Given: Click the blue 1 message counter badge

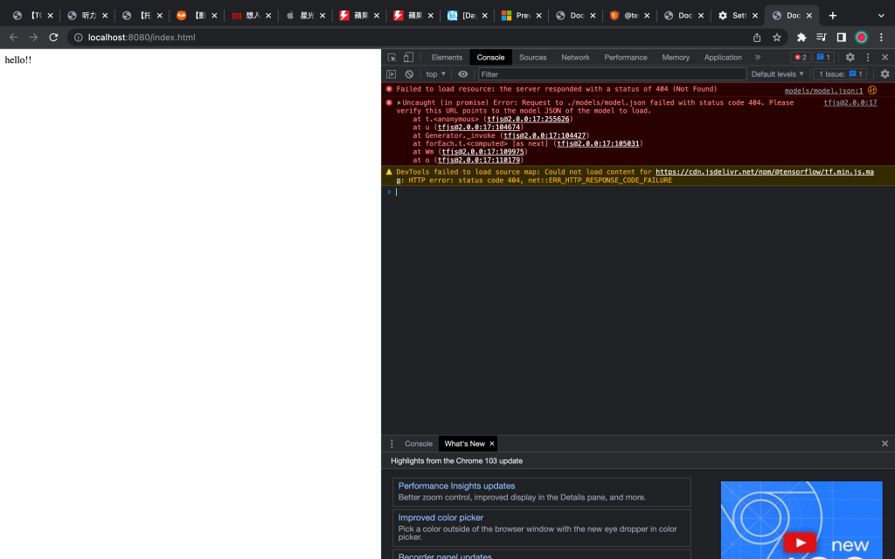Looking at the screenshot, I should [823, 58].
